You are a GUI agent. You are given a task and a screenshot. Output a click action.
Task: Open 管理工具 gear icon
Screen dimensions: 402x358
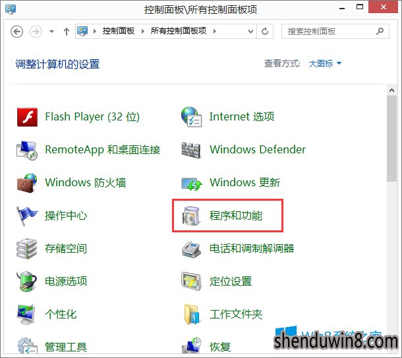click(27, 345)
